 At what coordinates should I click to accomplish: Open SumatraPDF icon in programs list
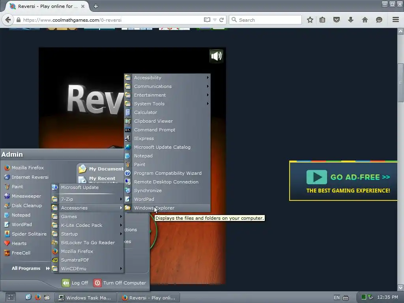point(54,260)
